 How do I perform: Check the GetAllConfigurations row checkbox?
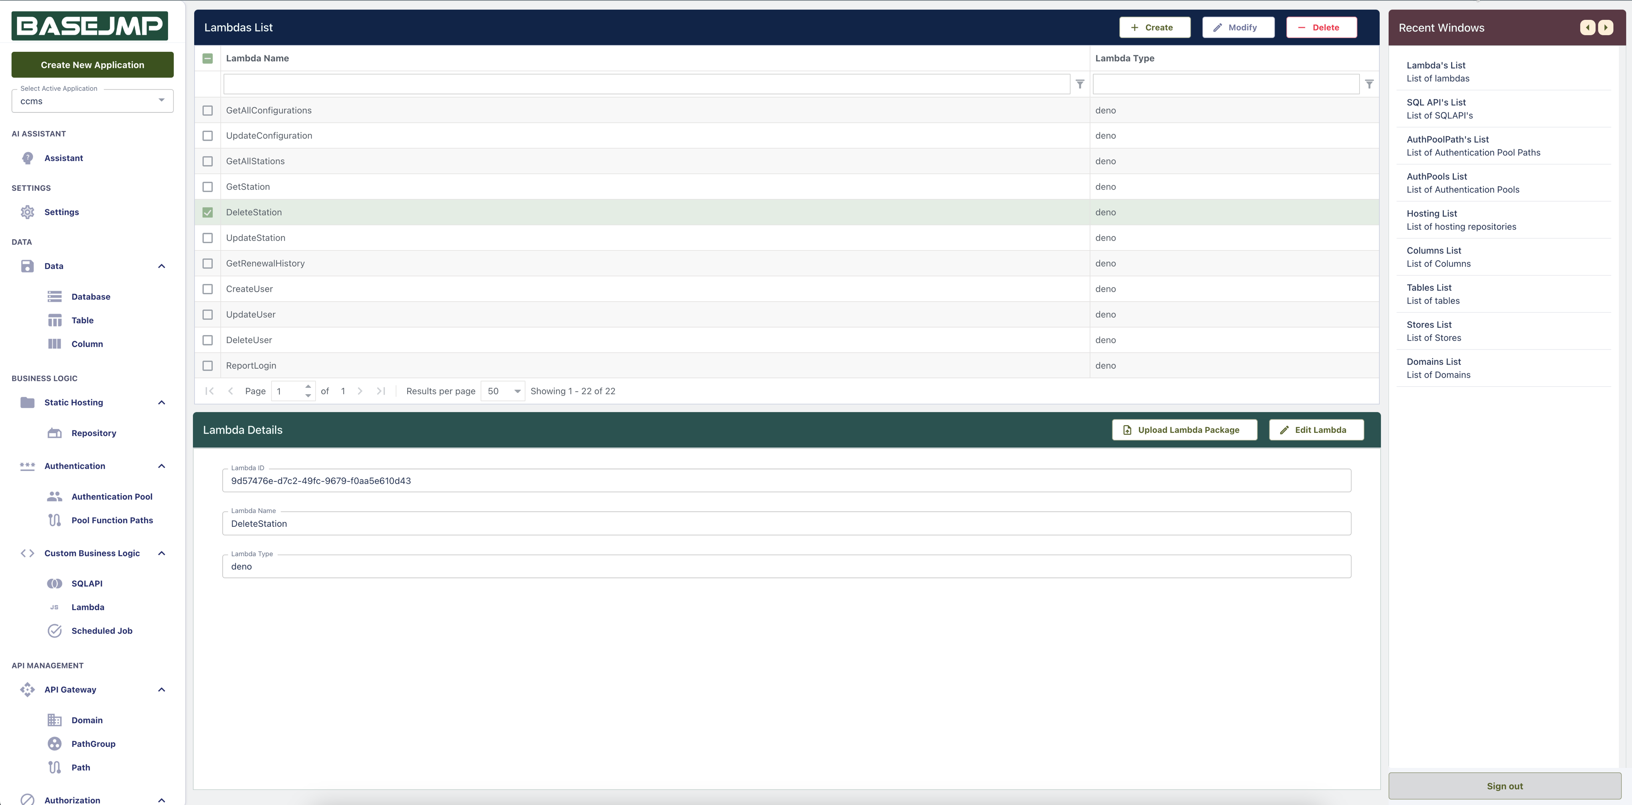207,110
